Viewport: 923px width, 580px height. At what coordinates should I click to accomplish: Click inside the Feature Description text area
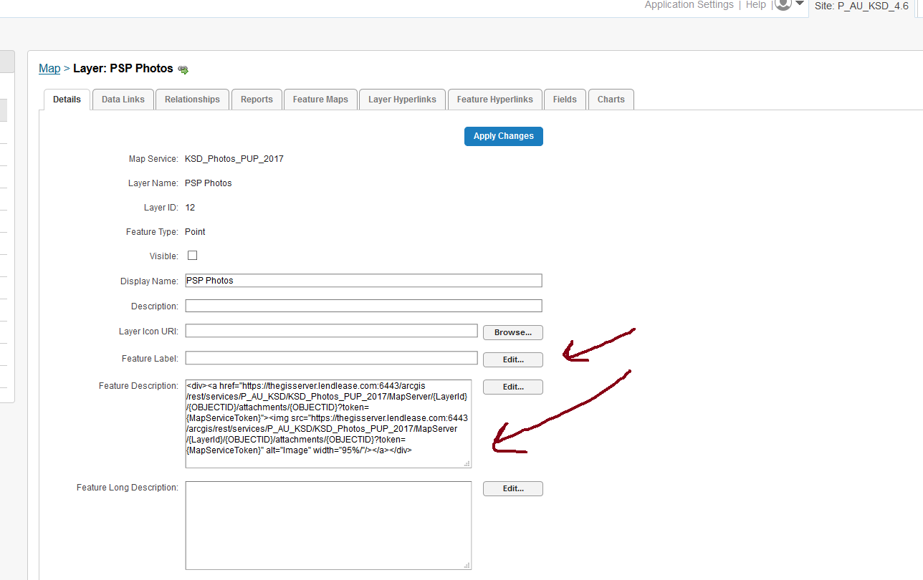pyautogui.click(x=328, y=424)
